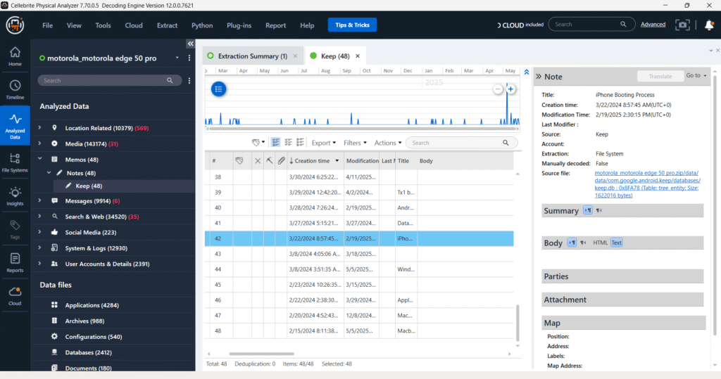
Task: Open Go to dropdown in Note panel
Action: 696,75
